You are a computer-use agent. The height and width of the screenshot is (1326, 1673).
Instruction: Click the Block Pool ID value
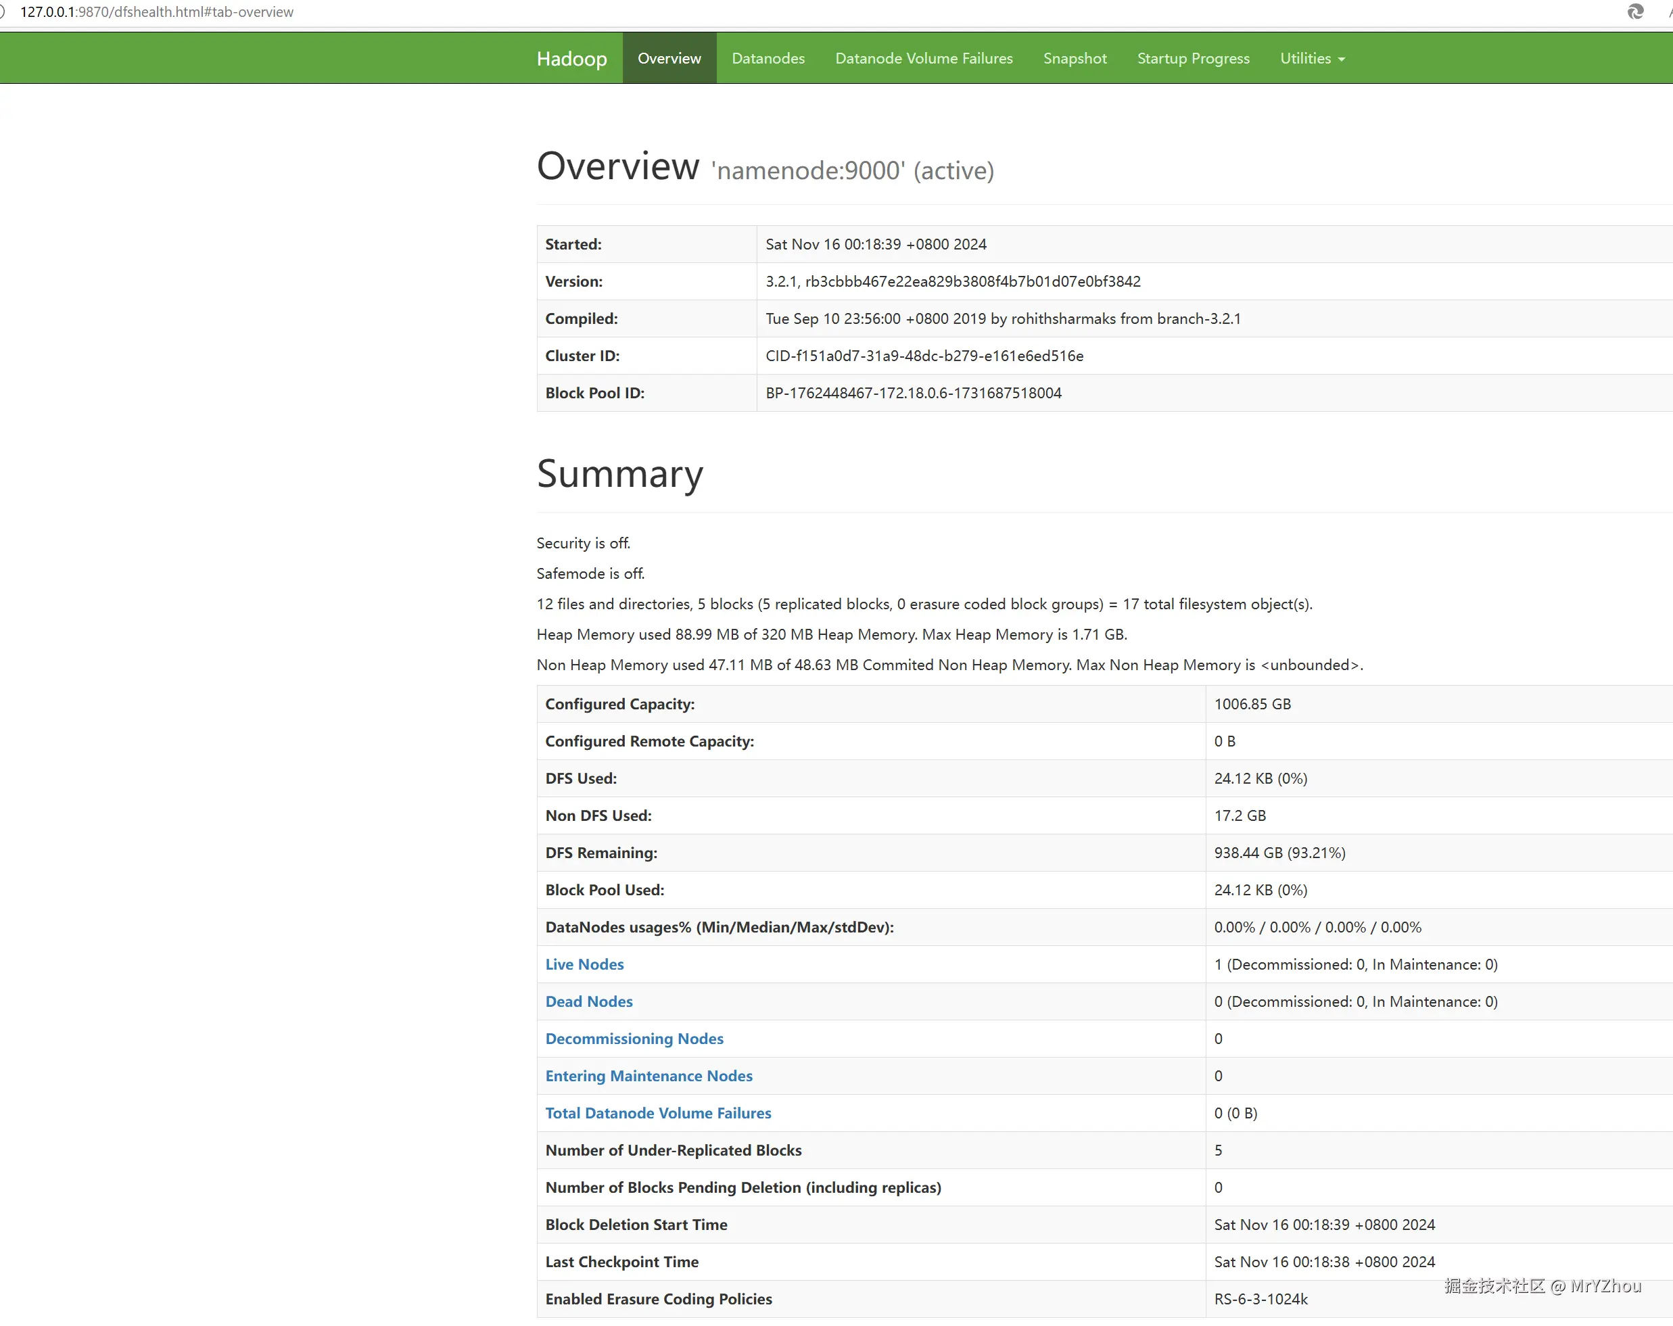pyautogui.click(x=912, y=394)
